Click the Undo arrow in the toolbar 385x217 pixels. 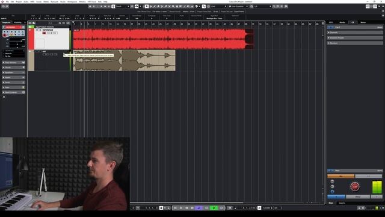(x=3, y=7)
